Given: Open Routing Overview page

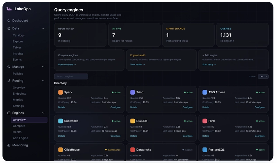Looking at the screenshot, I should [x=19, y=88].
